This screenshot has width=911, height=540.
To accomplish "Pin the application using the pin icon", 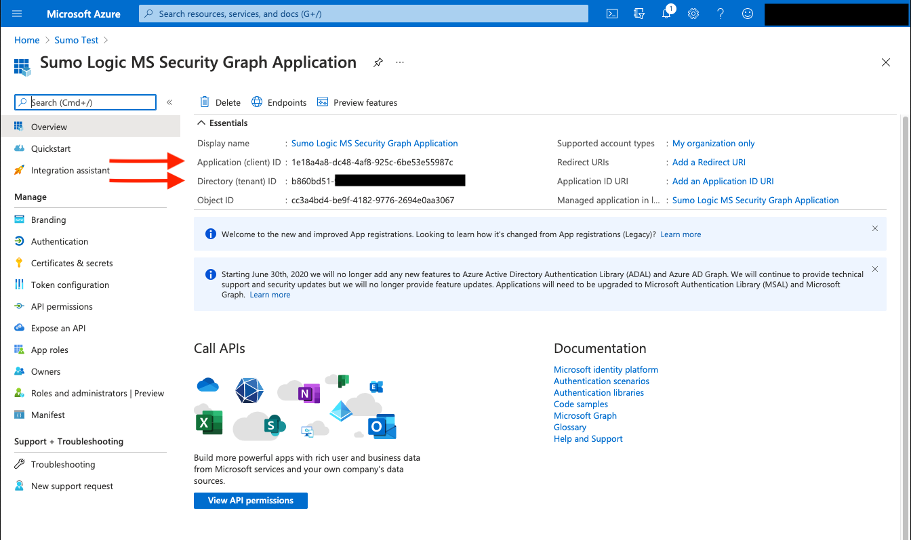I will tap(378, 62).
